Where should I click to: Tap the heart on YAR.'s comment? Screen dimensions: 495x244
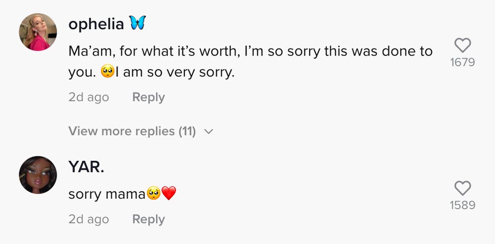[462, 189]
